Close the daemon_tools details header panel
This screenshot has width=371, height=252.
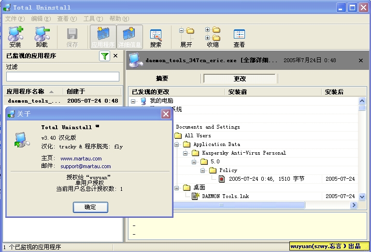click(x=361, y=60)
